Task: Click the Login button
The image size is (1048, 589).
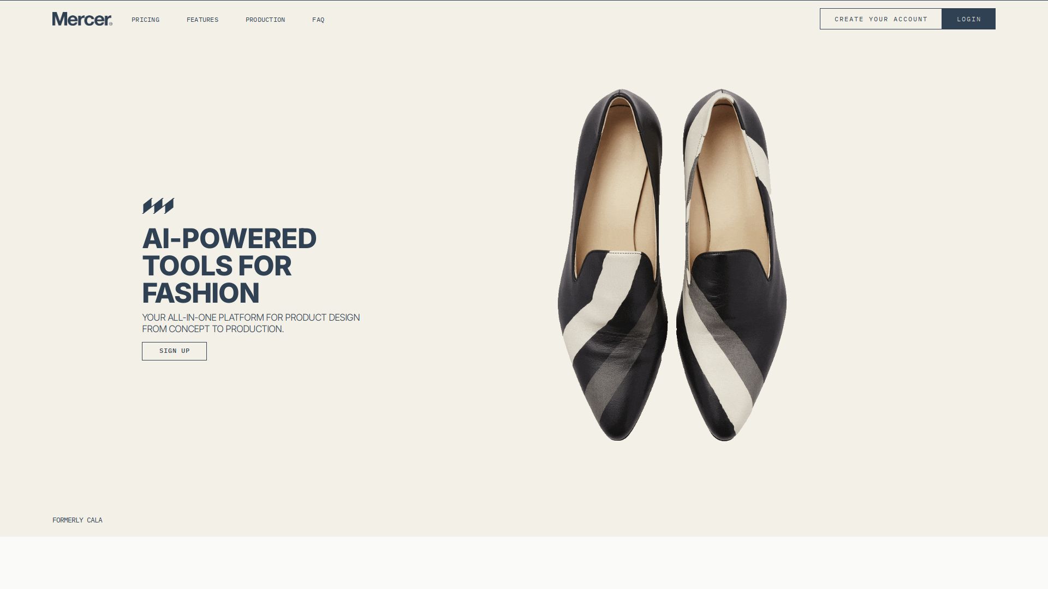Action: click(x=968, y=19)
